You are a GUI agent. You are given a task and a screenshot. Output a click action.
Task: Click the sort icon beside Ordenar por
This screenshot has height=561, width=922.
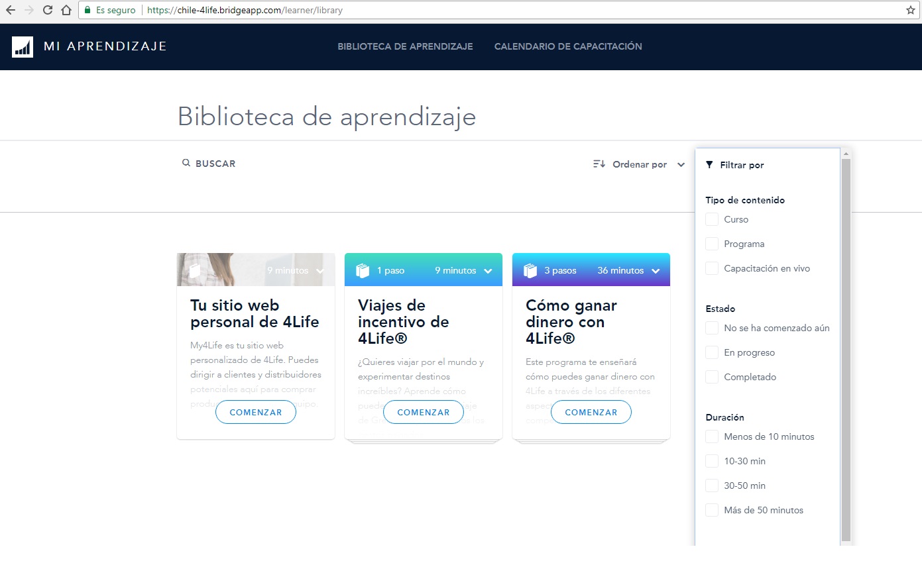[x=599, y=164]
